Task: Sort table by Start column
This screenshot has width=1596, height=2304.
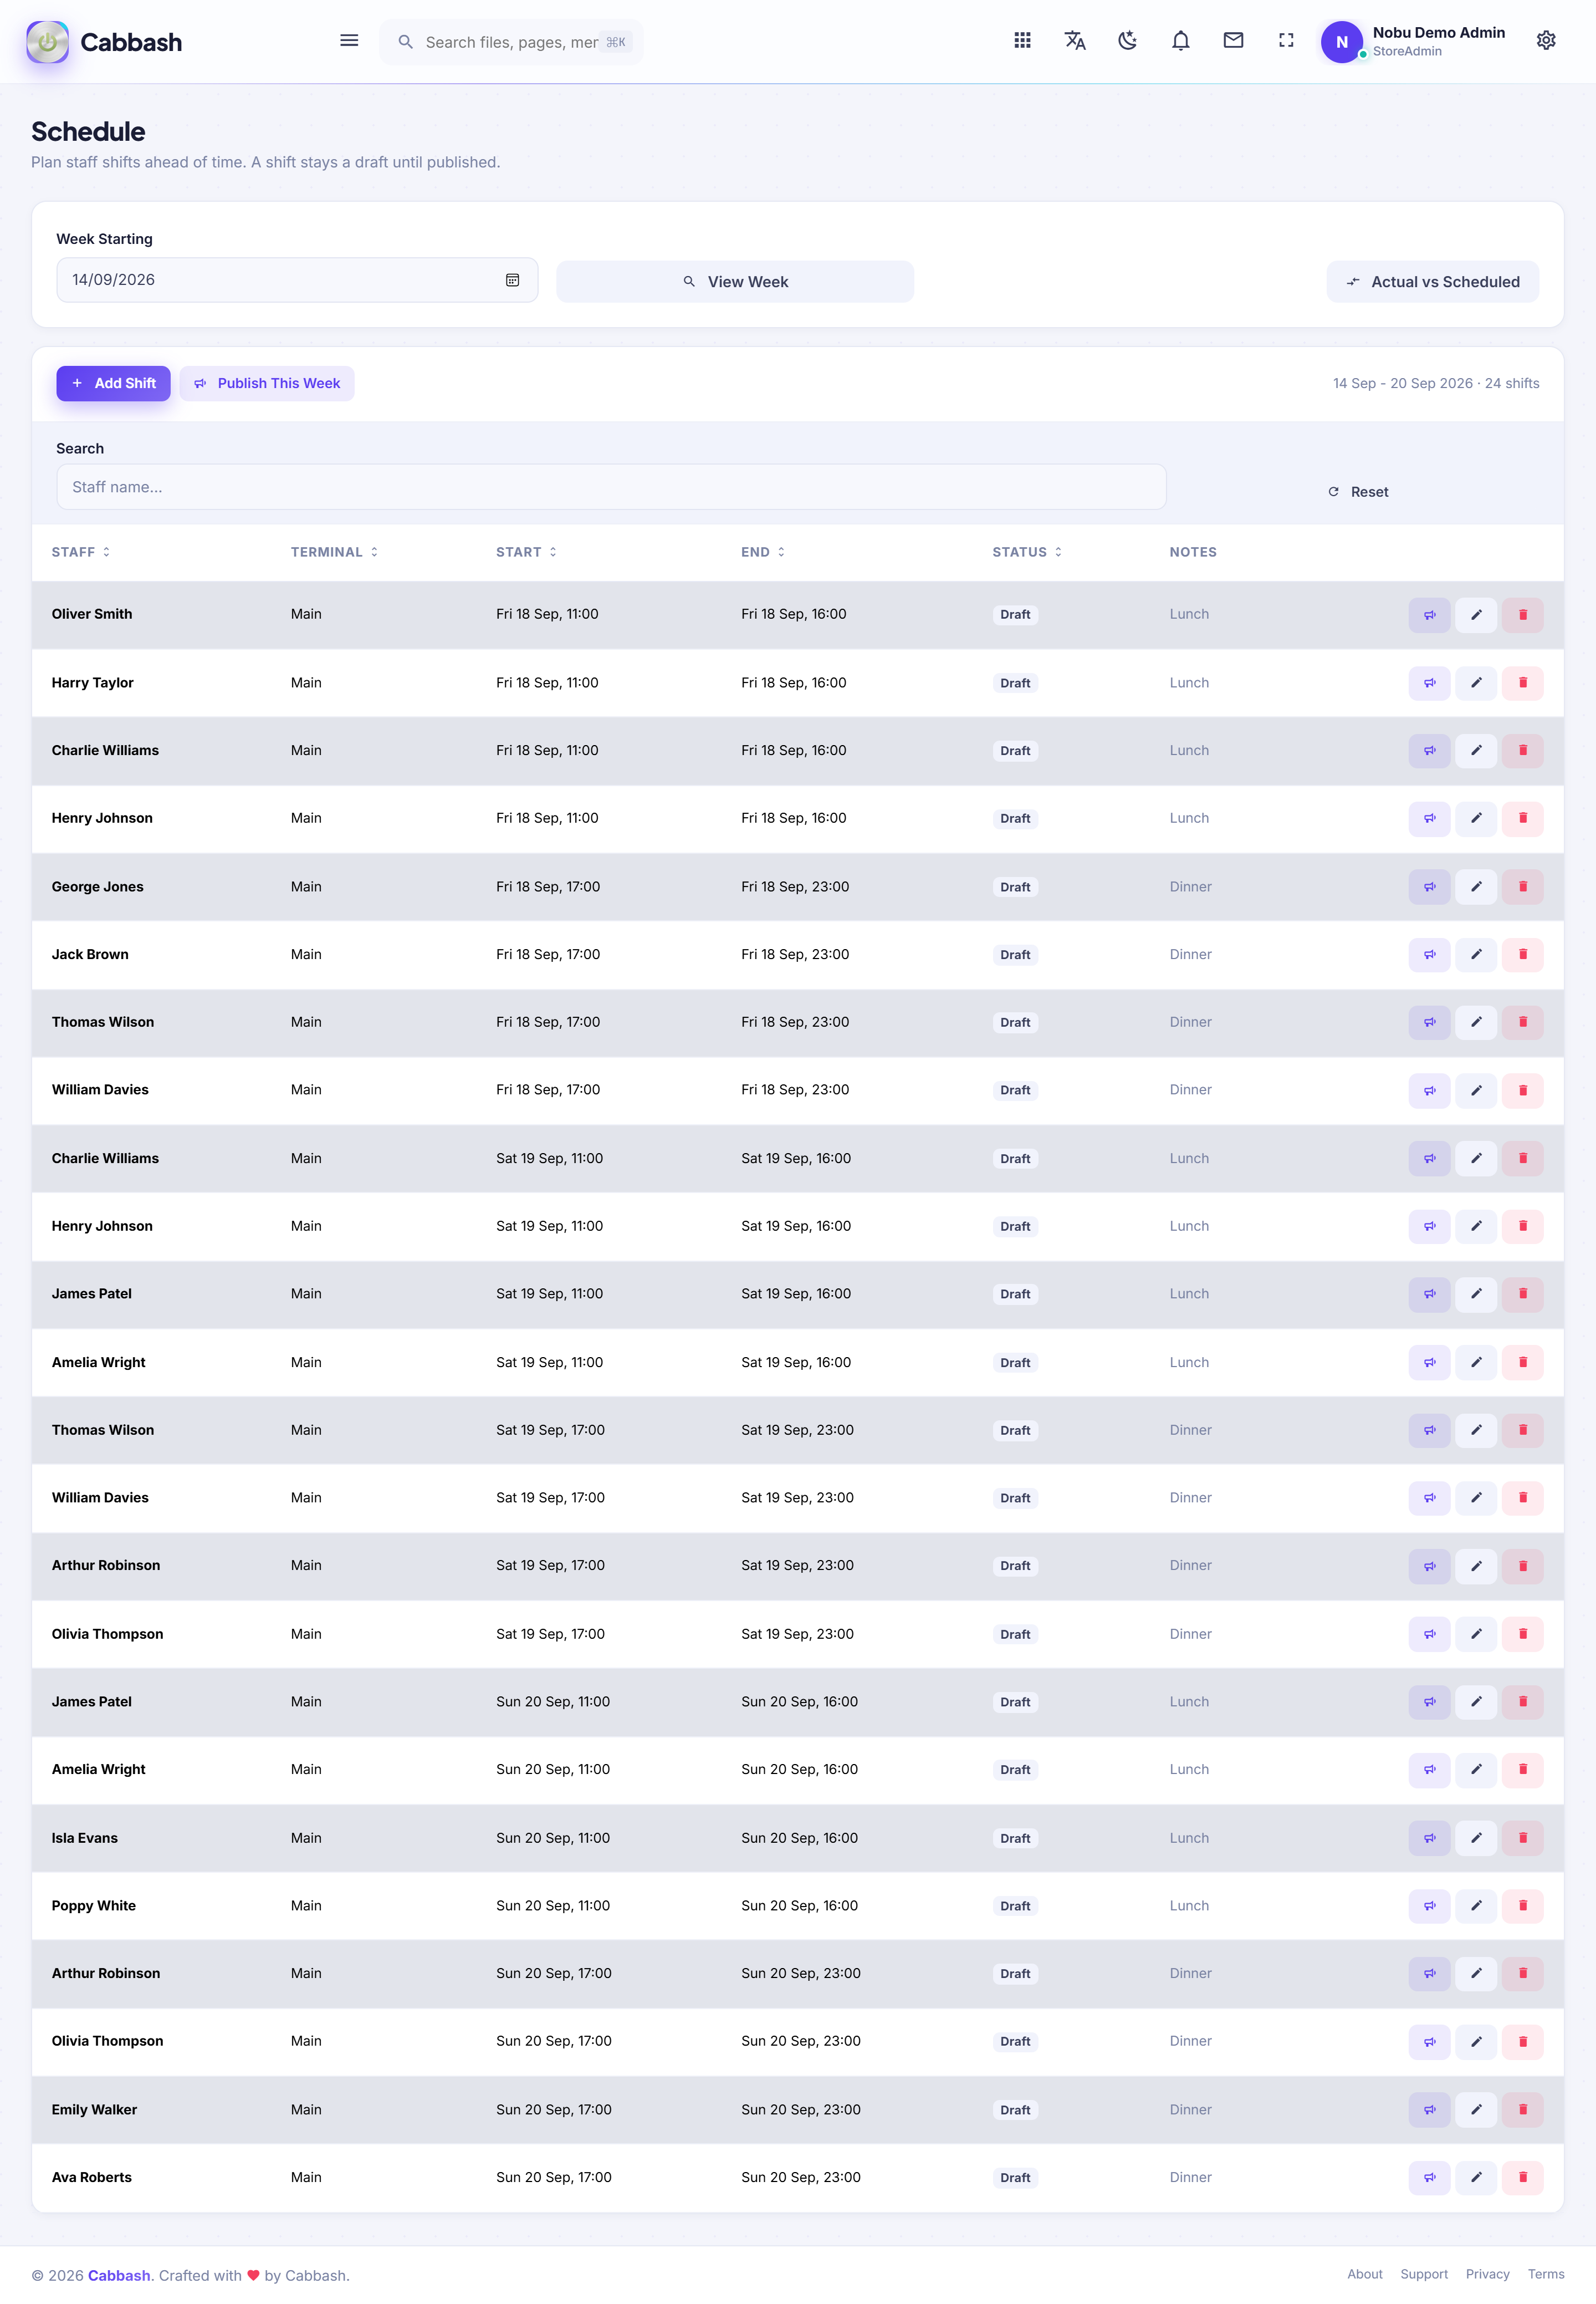Action: (526, 552)
